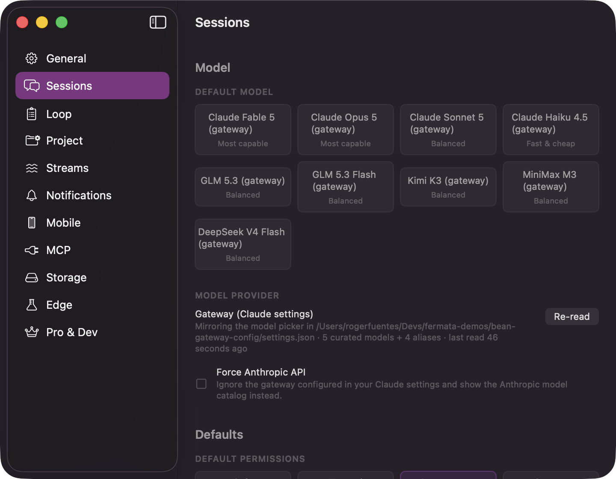The width and height of the screenshot is (616, 479).
Task: Open the Loop settings section
Action: 92,114
